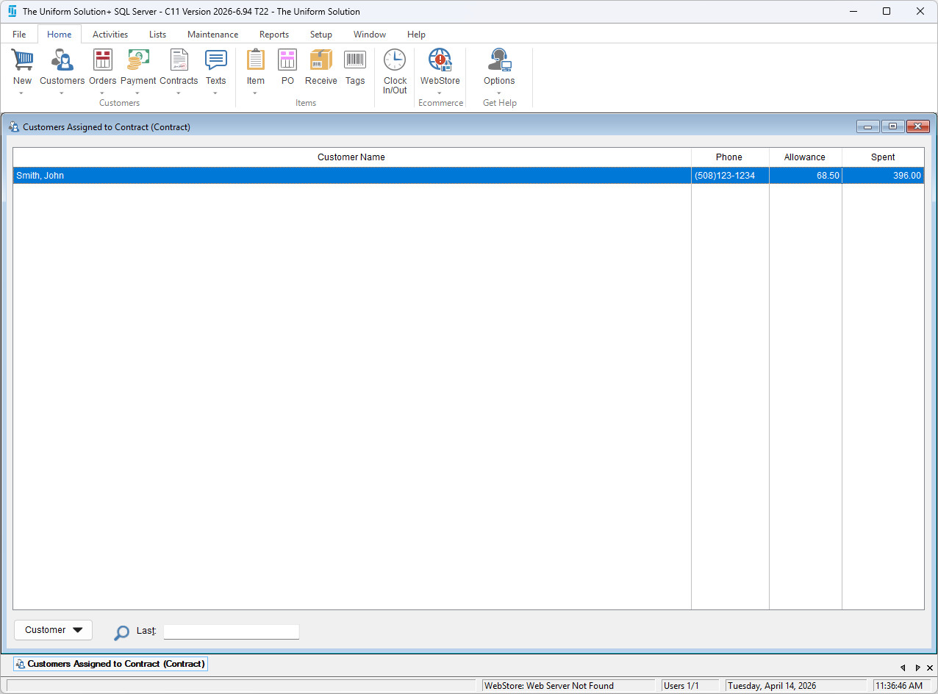Open the Orders ribbon icon
This screenshot has width=938, height=694.
(x=103, y=60)
